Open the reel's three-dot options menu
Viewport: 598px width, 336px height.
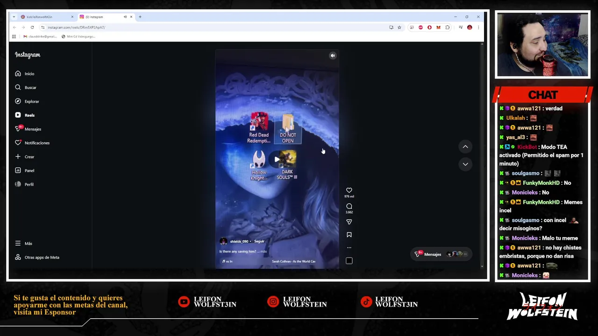coord(349,248)
